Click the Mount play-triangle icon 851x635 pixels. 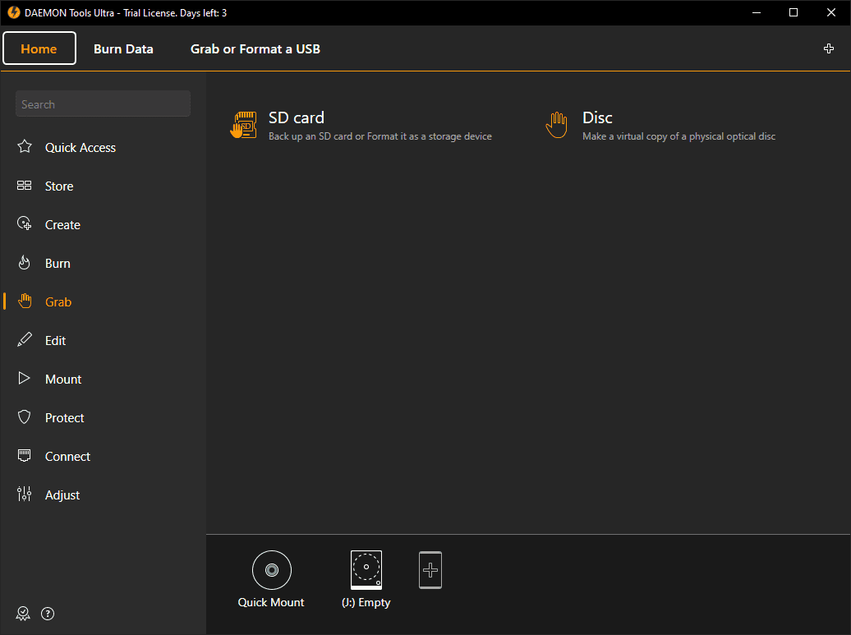click(x=24, y=378)
